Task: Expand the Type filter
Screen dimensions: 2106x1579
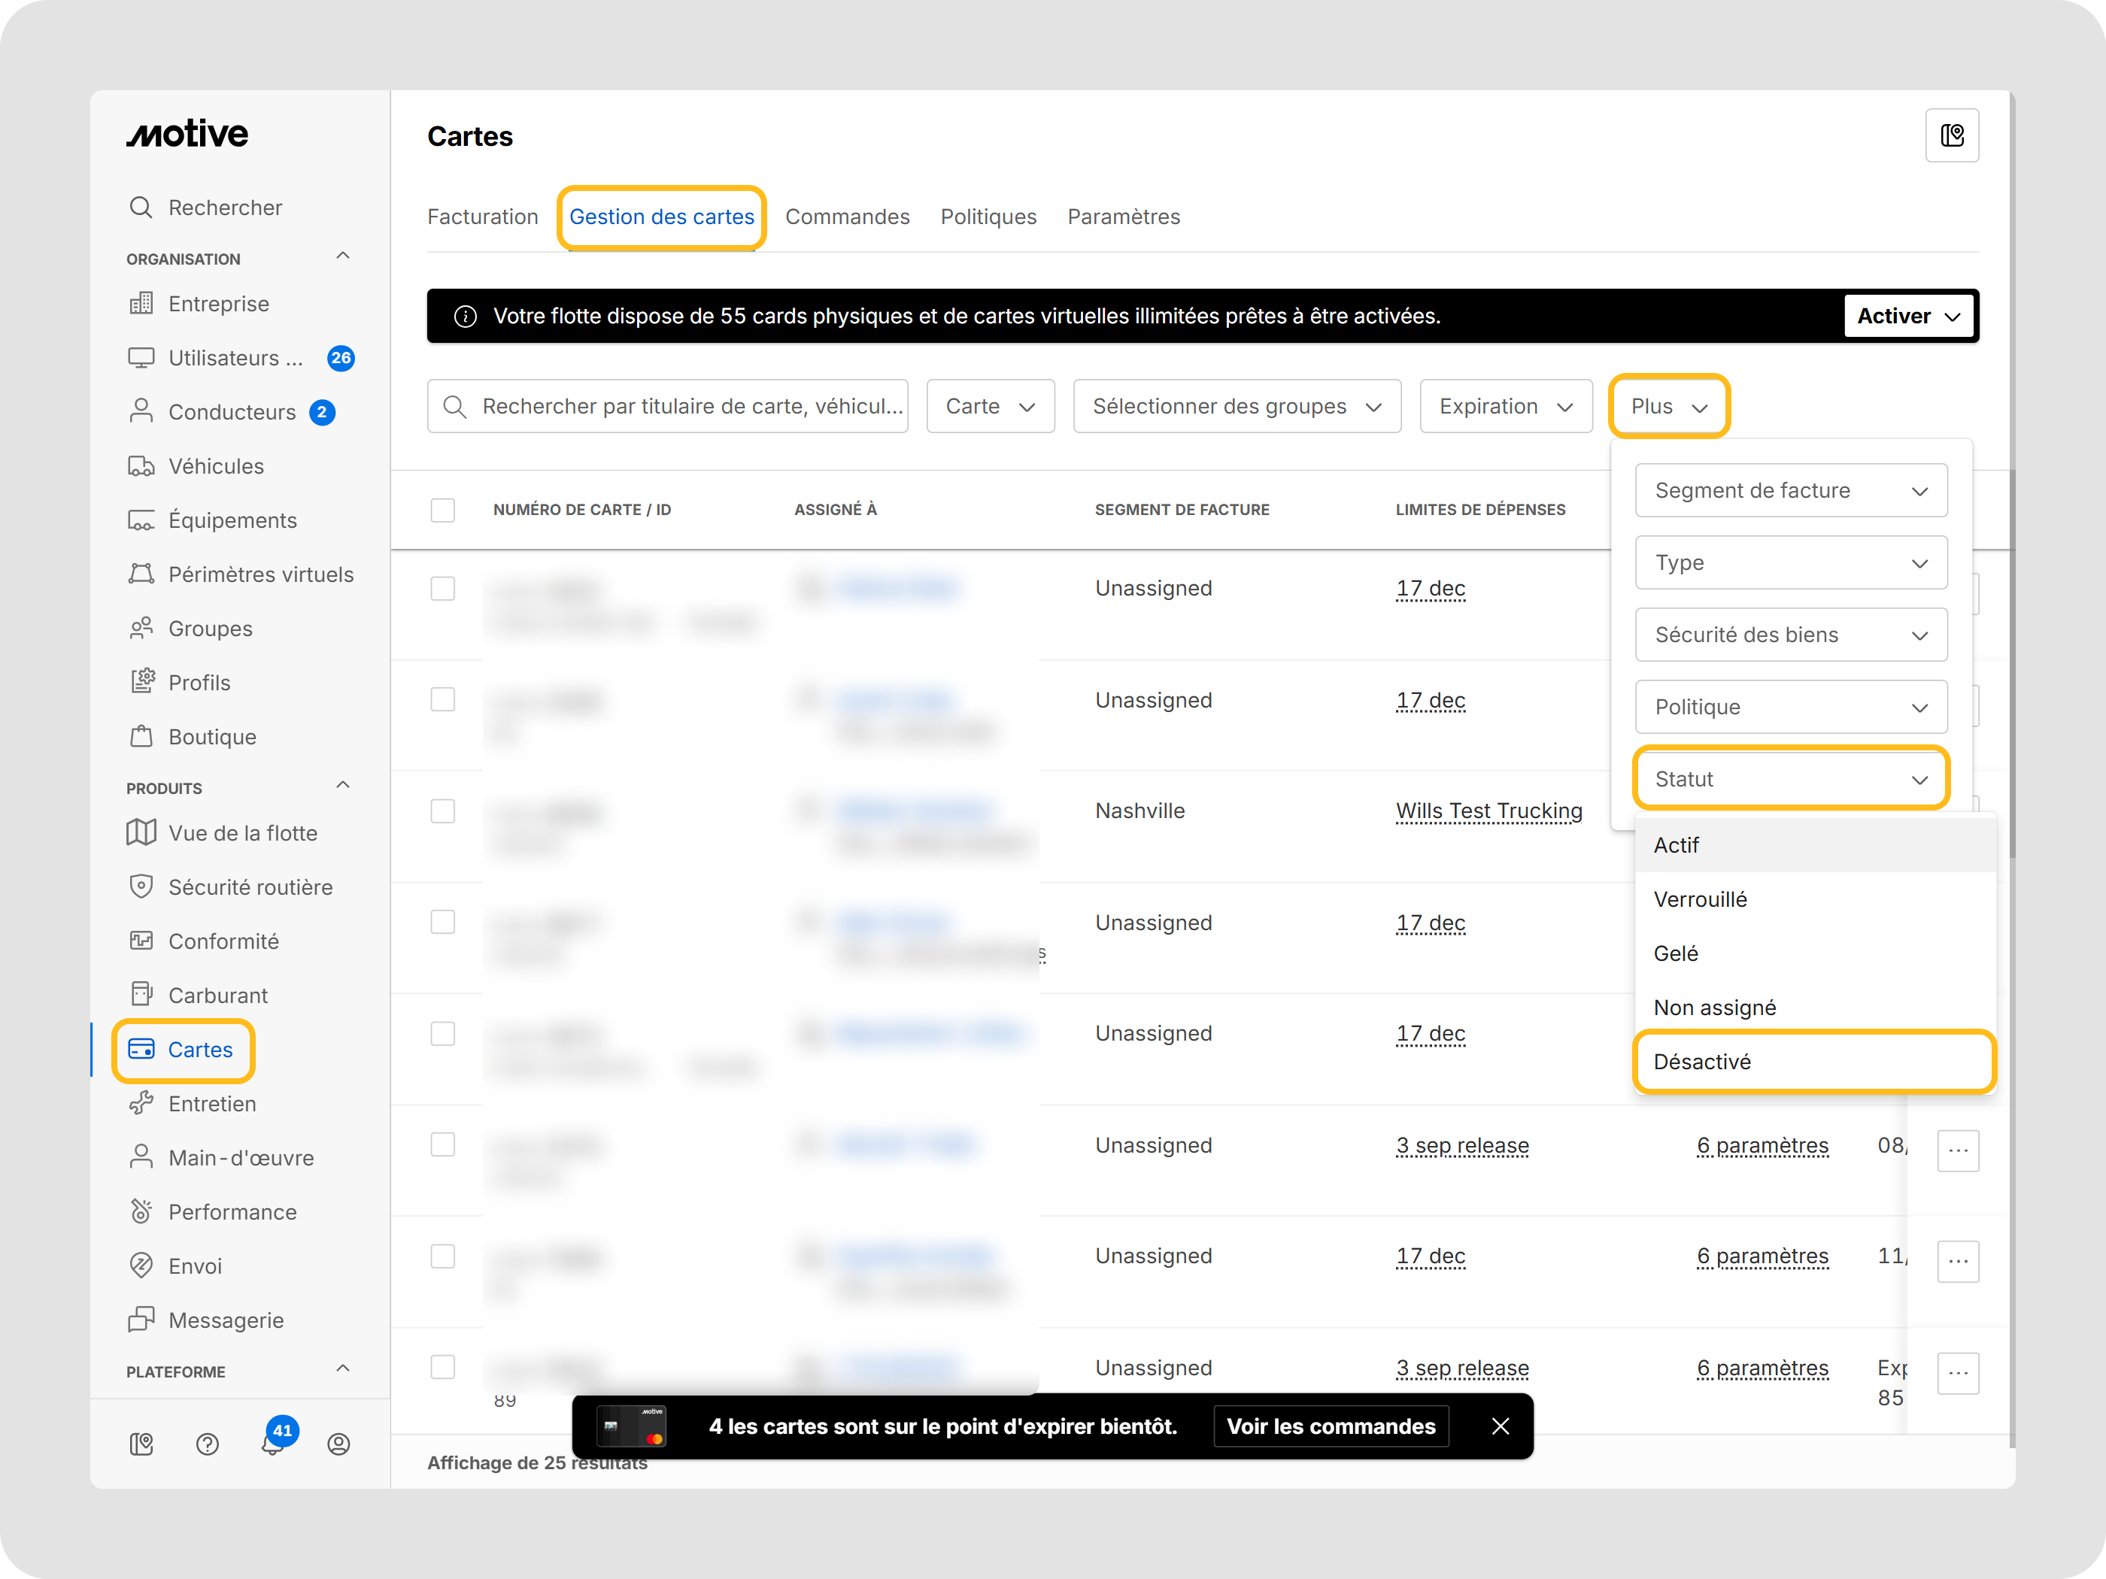Action: (1791, 562)
